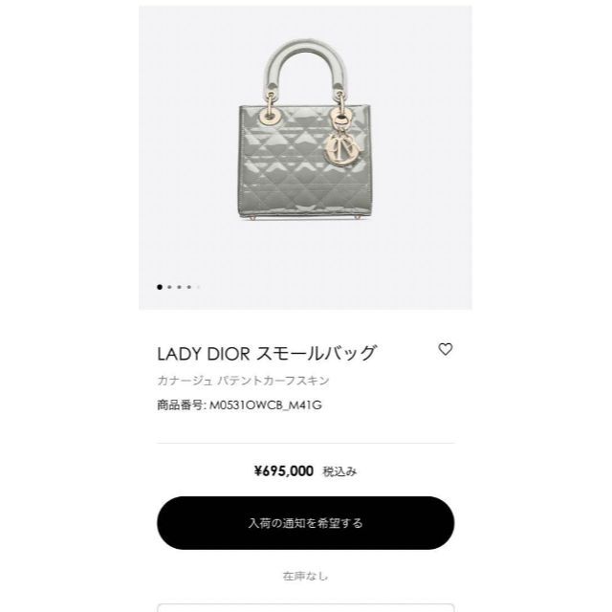The height and width of the screenshot is (612, 612).
Task: Click the ¥695,000 price
Action: pos(284,471)
